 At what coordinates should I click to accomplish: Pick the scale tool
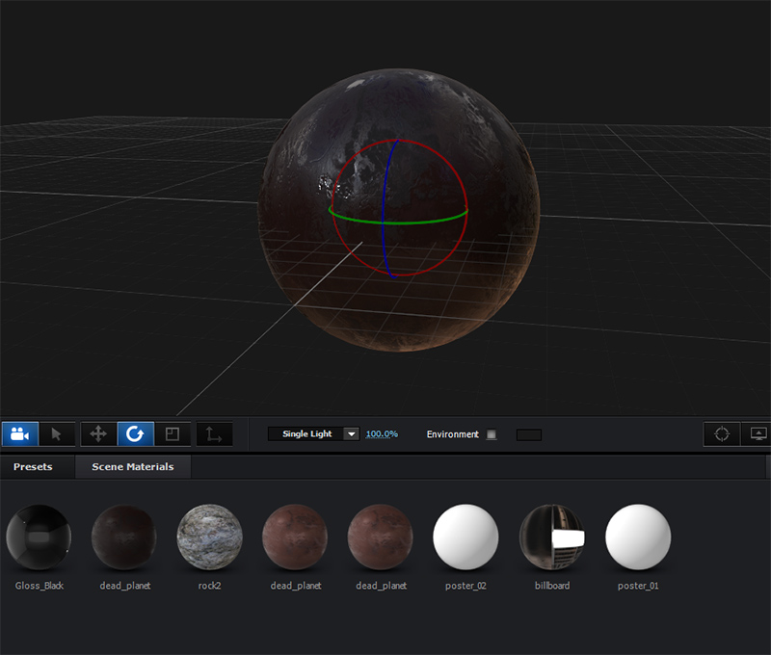coord(173,434)
